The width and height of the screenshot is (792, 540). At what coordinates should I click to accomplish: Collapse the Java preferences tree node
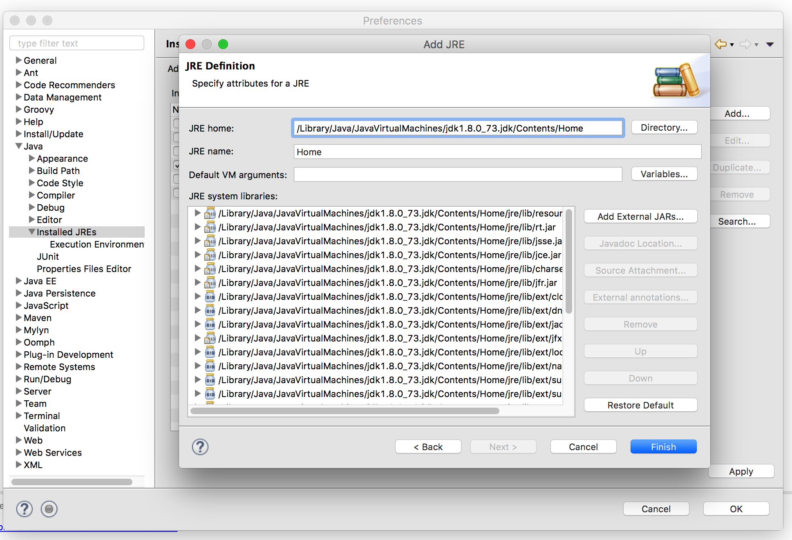19,146
